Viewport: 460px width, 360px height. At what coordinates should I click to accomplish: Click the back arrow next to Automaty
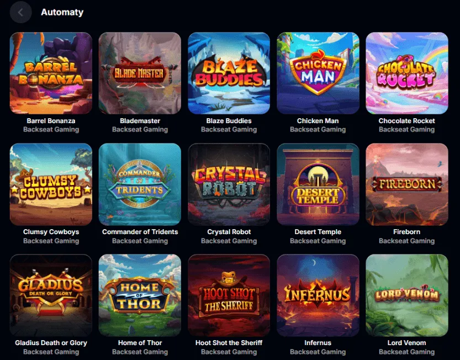click(x=20, y=12)
